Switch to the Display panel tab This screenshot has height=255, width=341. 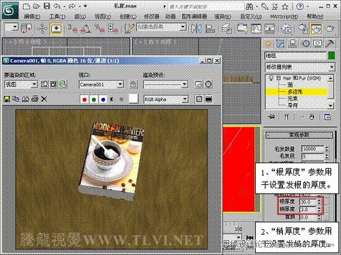318,43
